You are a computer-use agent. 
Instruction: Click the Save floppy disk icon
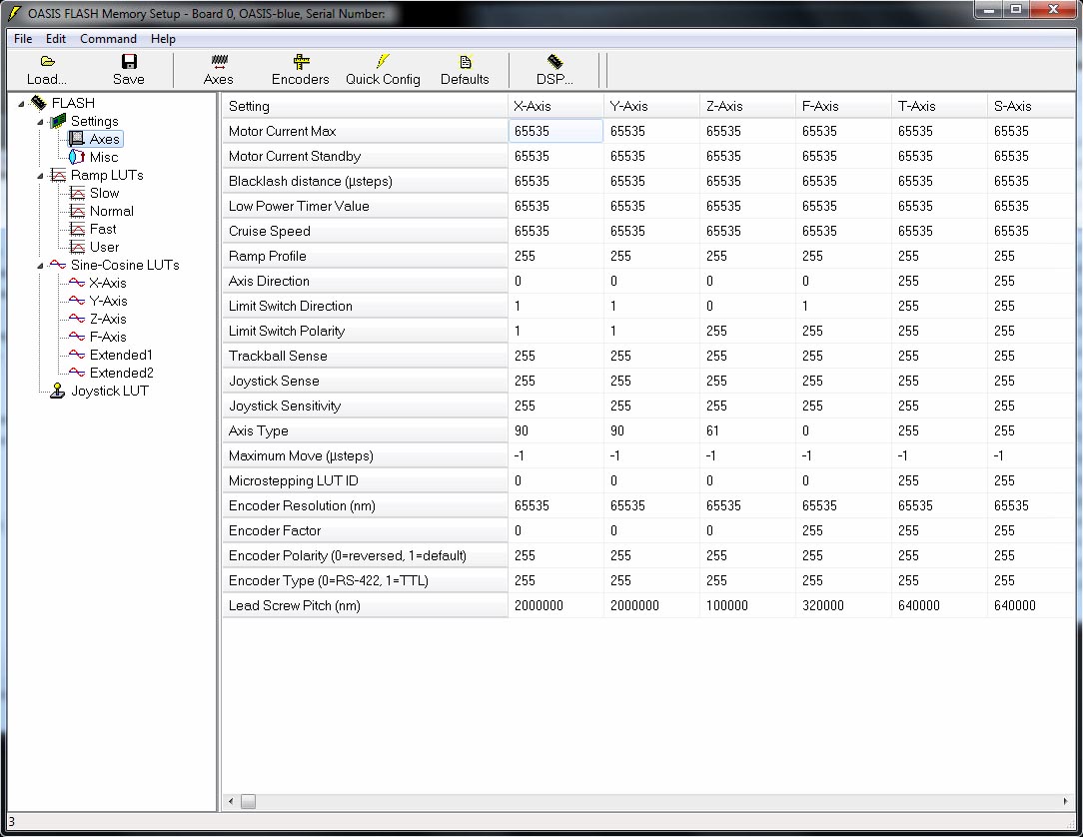pyautogui.click(x=129, y=62)
